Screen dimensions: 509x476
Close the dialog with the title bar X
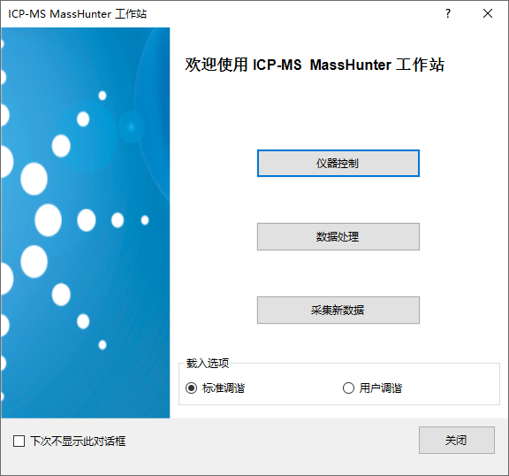point(488,13)
